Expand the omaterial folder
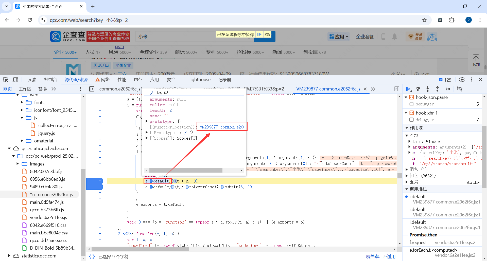The image size is (487, 261). pos(22,141)
